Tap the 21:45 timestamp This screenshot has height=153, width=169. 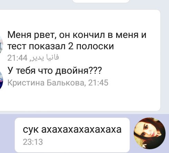(x=98, y=83)
